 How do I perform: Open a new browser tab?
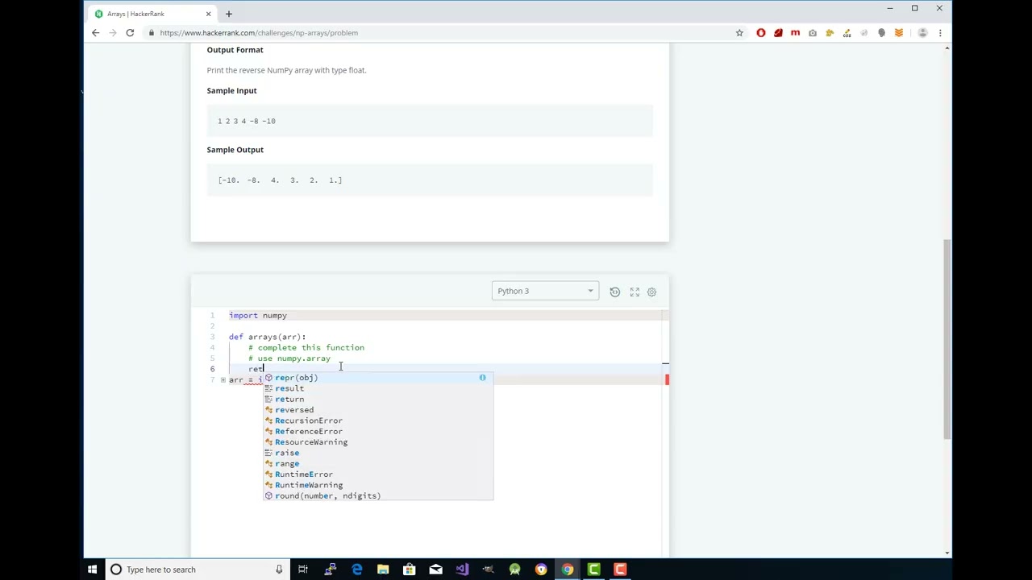pos(228,14)
